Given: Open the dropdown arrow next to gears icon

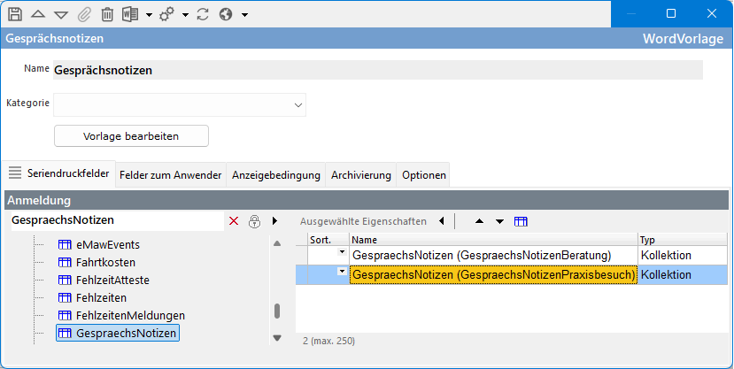Looking at the screenshot, I should click(x=185, y=15).
